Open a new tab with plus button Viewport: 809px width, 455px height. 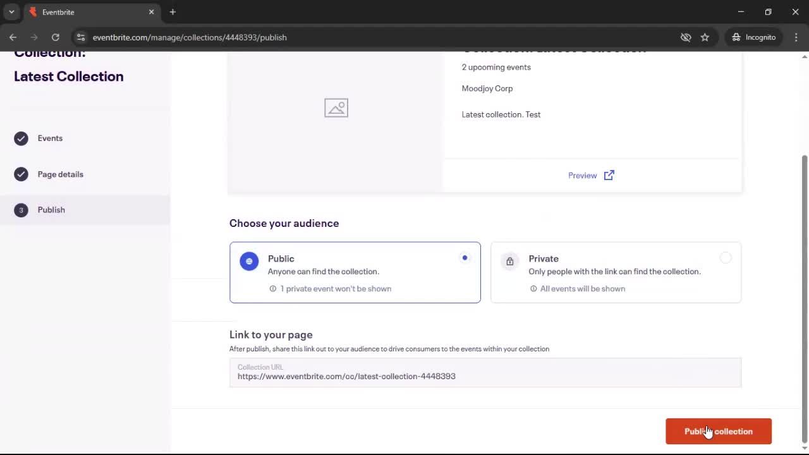[173, 12]
